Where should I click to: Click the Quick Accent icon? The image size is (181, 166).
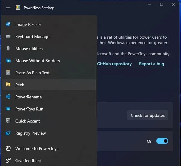click(8, 121)
